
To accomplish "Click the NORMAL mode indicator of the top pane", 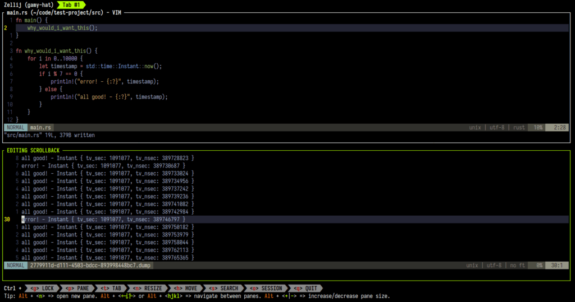I will [16, 128].
